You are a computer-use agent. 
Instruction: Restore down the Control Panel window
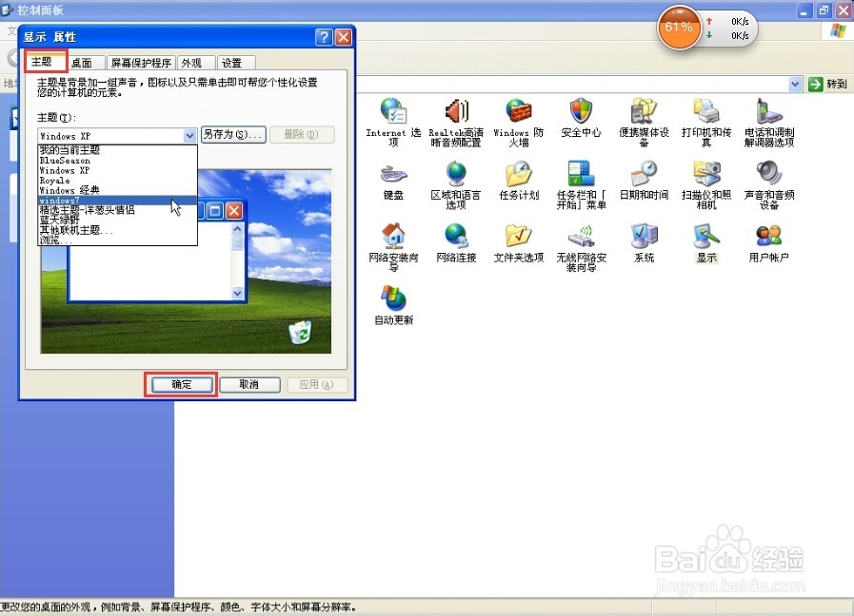[824, 10]
